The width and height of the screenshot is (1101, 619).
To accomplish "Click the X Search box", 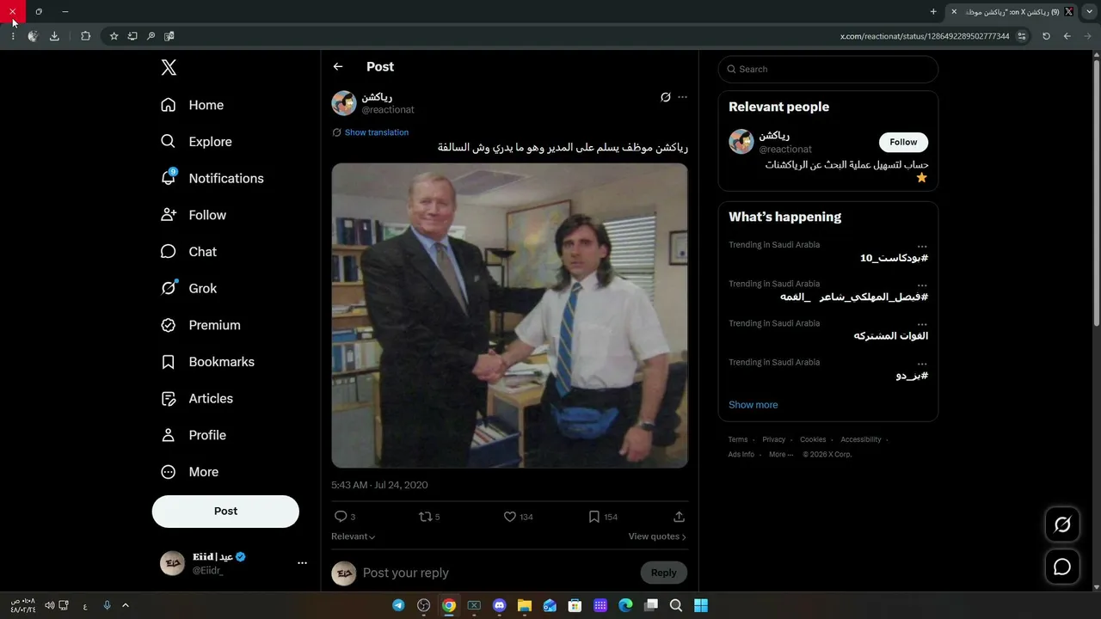I will 828,69.
